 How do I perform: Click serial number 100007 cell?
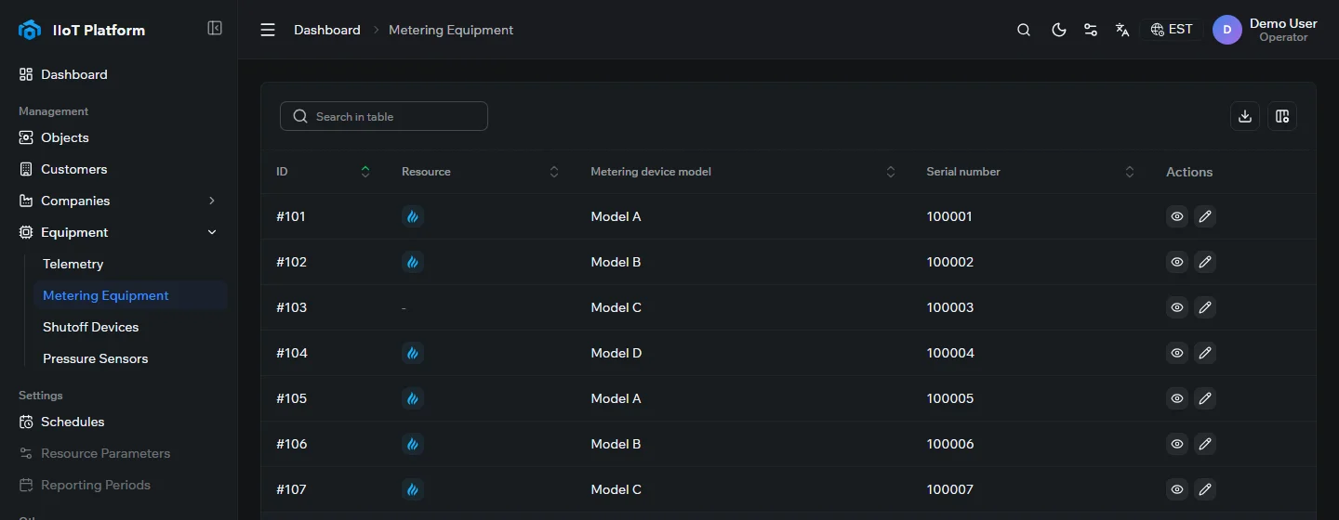pyautogui.click(x=950, y=489)
